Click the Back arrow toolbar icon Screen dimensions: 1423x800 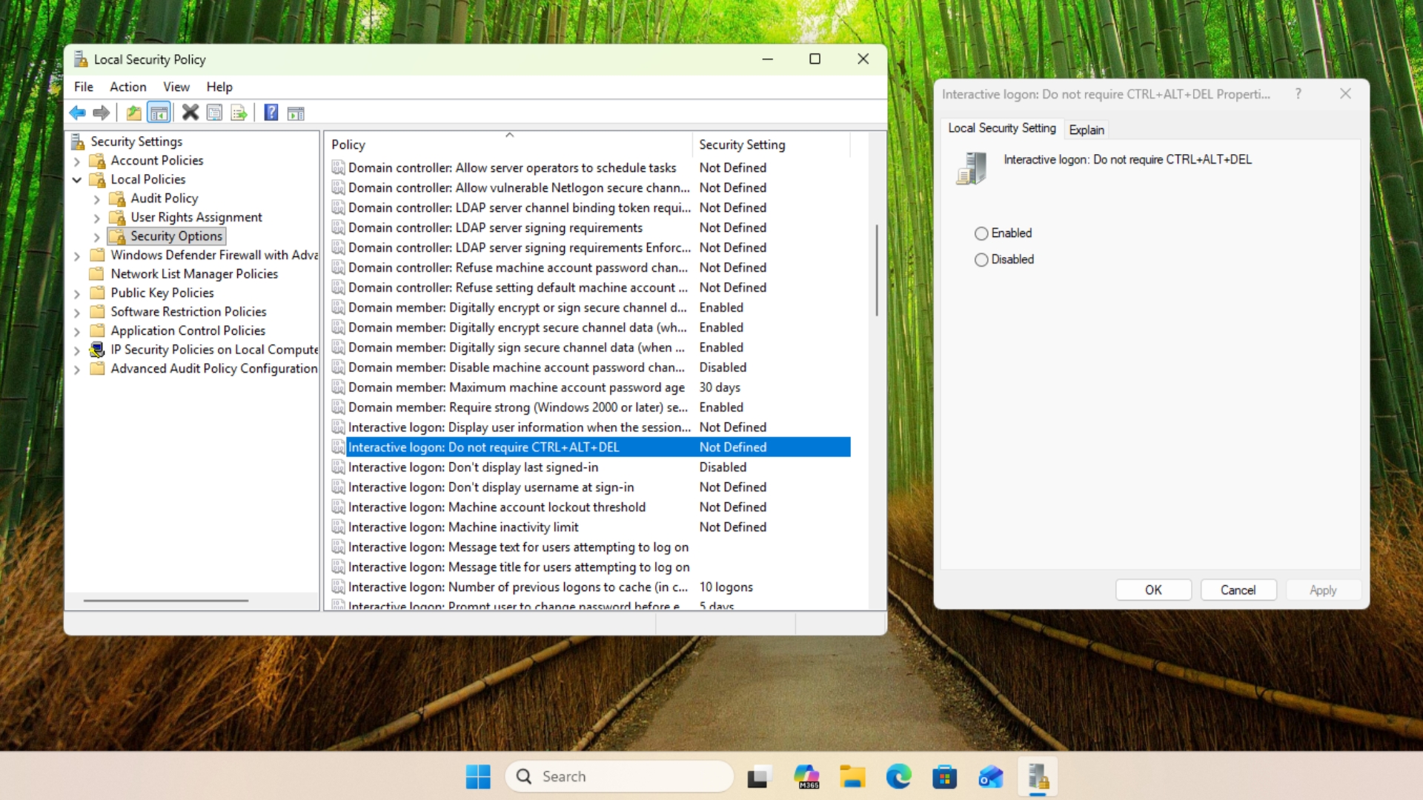point(77,113)
